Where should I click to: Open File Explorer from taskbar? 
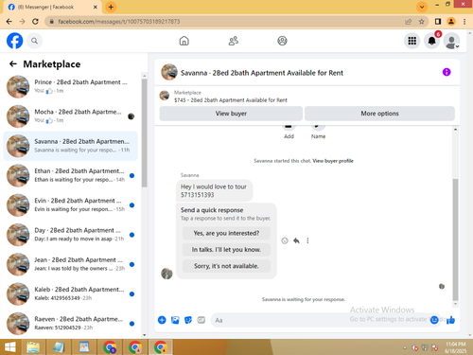pyautogui.click(x=33, y=347)
